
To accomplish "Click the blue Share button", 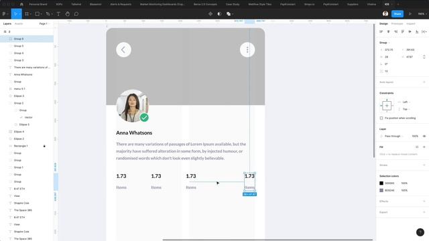I will click(x=397, y=13).
